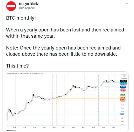This screenshot has height=132, width=134.
Task: Click the 2022 label on time axis
Action: (113, 127)
